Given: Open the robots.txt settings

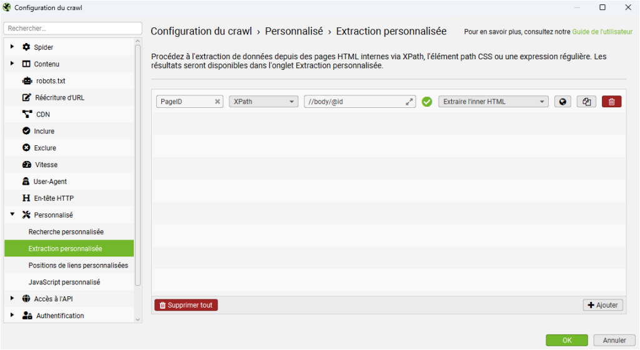Looking at the screenshot, I should pyautogui.click(x=50, y=80).
